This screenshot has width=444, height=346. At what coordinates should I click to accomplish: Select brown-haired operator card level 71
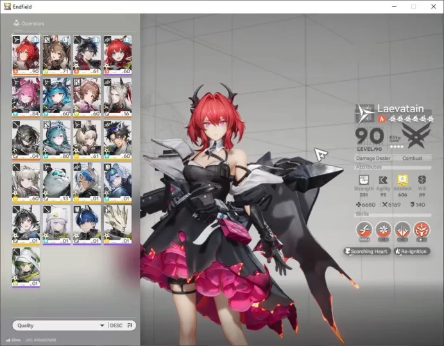coord(56,55)
